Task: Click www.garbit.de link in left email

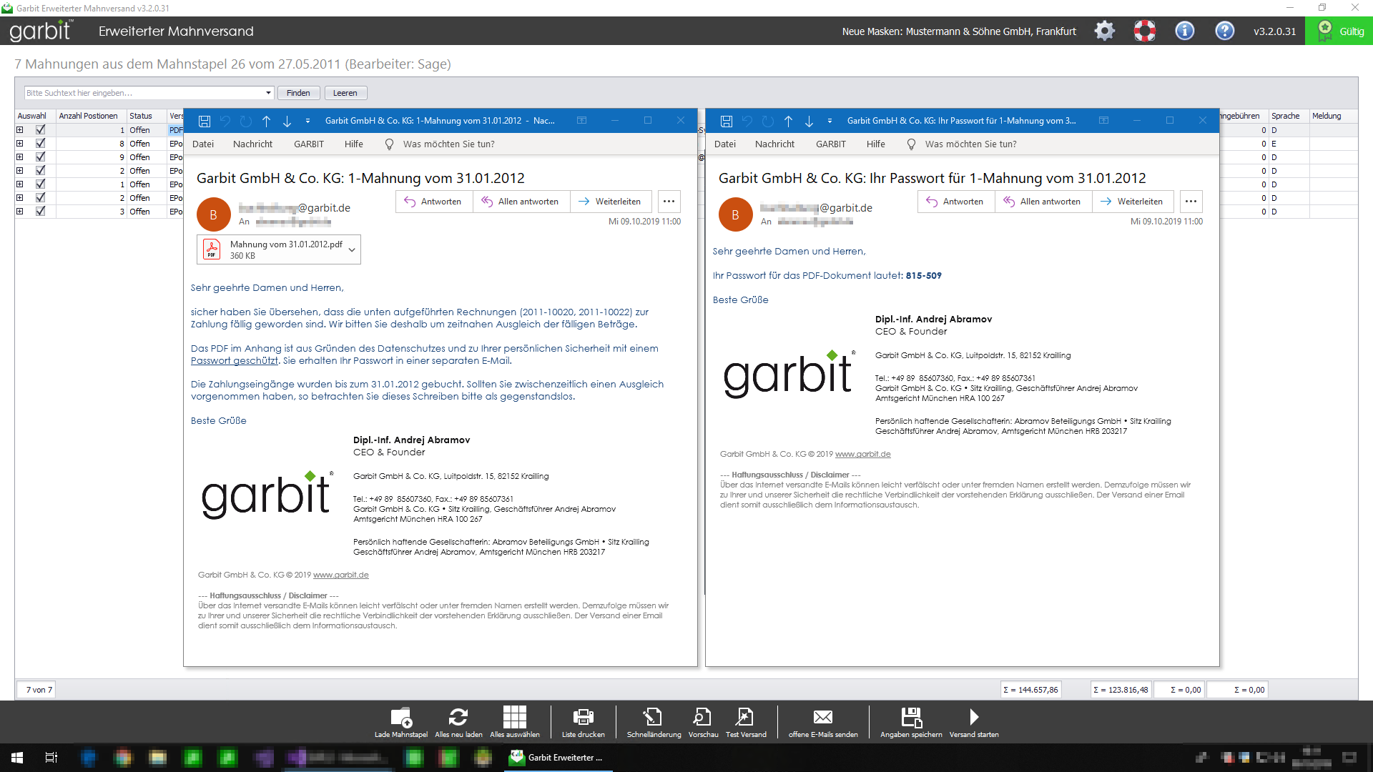Action: [340, 575]
